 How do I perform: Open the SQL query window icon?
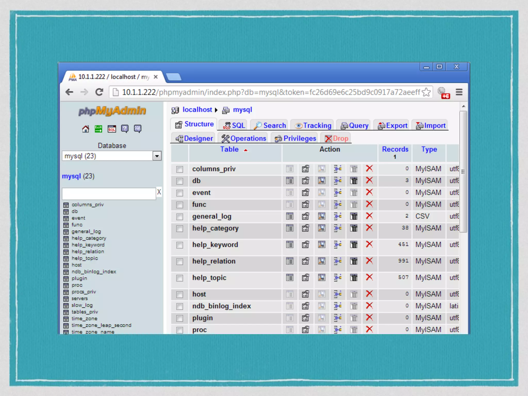[x=112, y=129]
